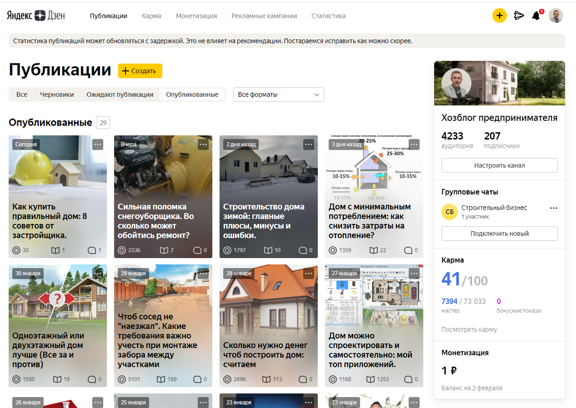576x408 pixels.
Task: Follow the 'Посмотреть карму' link
Action: 469,329
